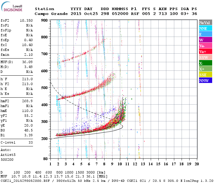Viewport: 214px width, 183px height.
Task: Click the D distance 3000 entry
Action: point(90,173)
